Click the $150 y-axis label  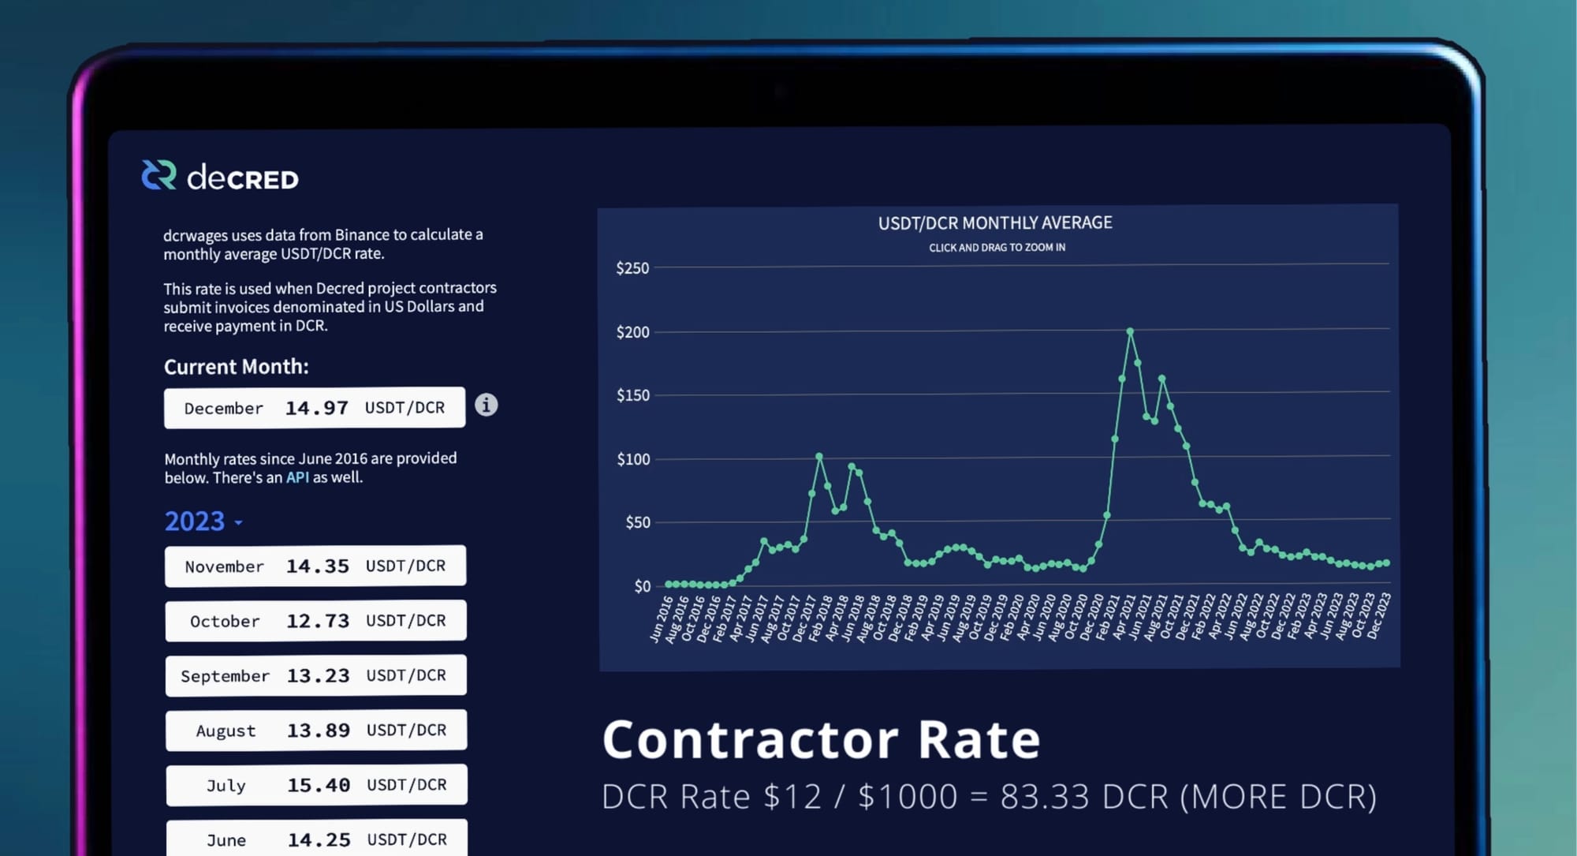[633, 395]
